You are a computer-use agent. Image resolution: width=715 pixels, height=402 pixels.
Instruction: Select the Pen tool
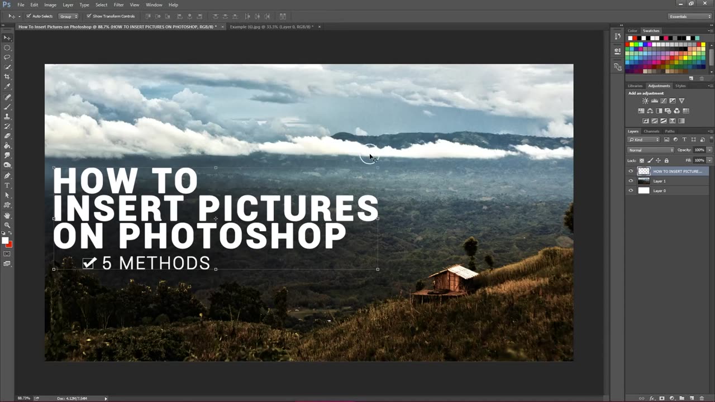point(7,175)
